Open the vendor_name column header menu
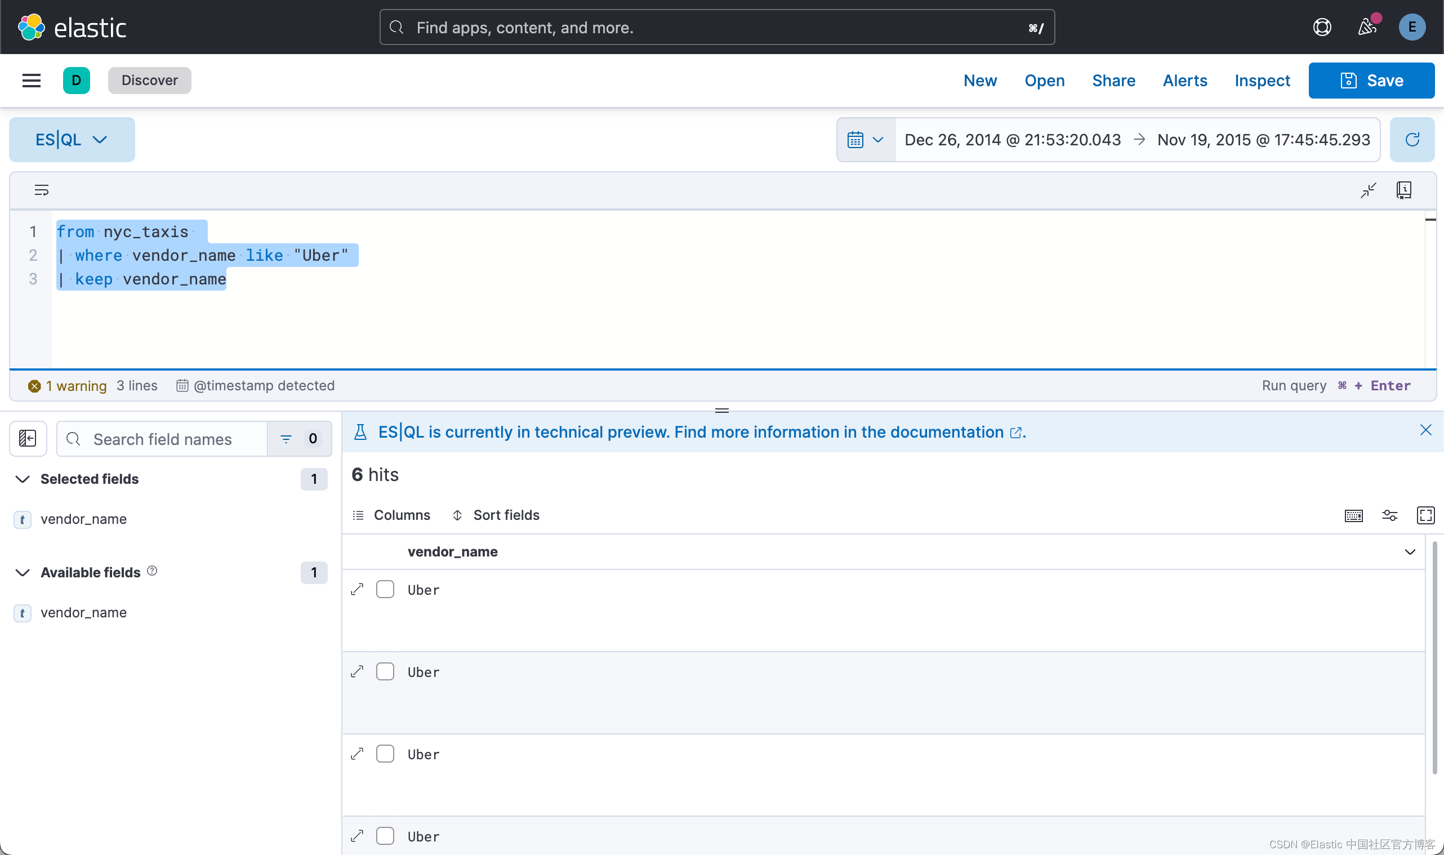The height and width of the screenshot is (855, 1444). [1410, 552]
